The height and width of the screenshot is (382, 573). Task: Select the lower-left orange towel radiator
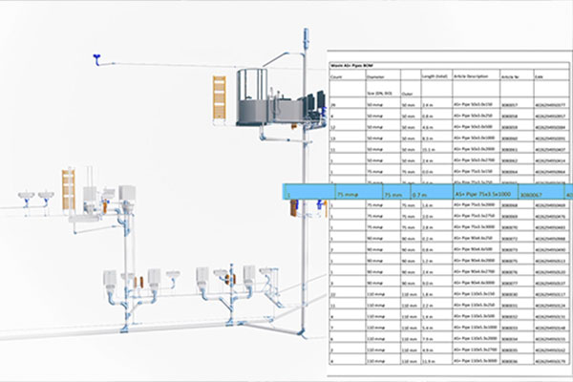68,185
